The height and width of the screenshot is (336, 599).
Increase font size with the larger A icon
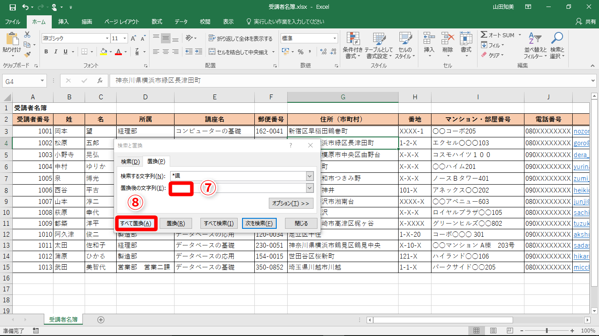pyautogui.click(x=133, y=38)
